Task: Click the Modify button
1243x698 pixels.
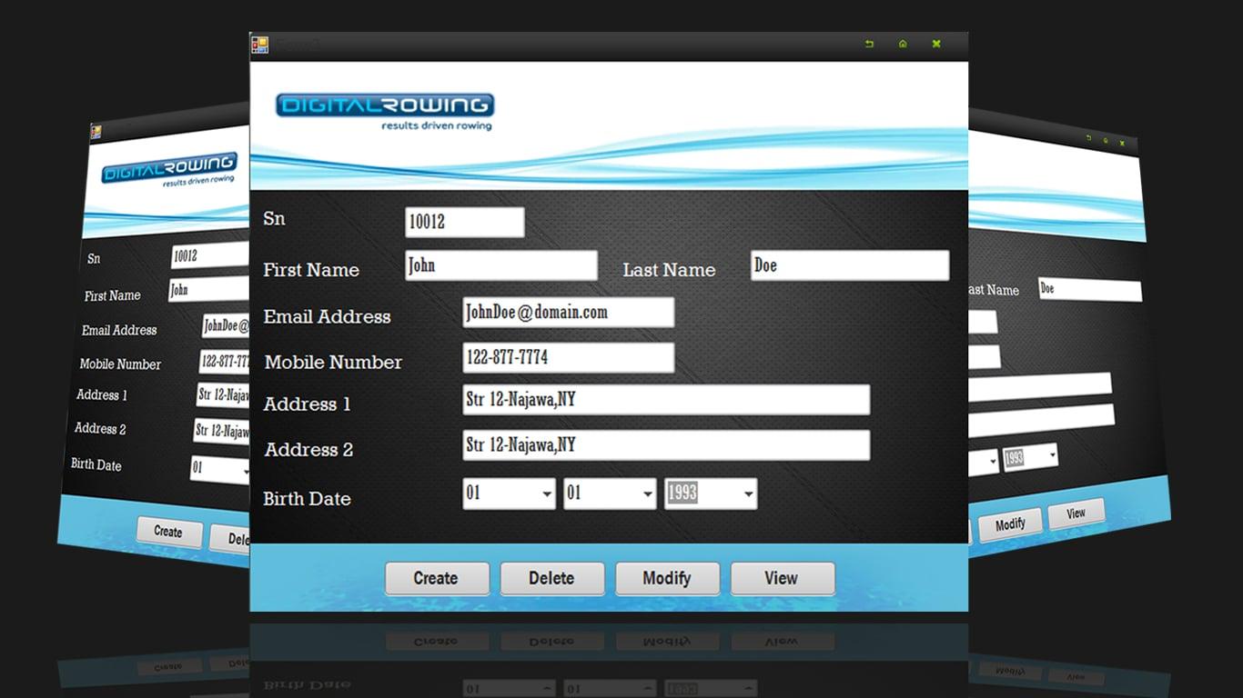Action: pos(667,578)
